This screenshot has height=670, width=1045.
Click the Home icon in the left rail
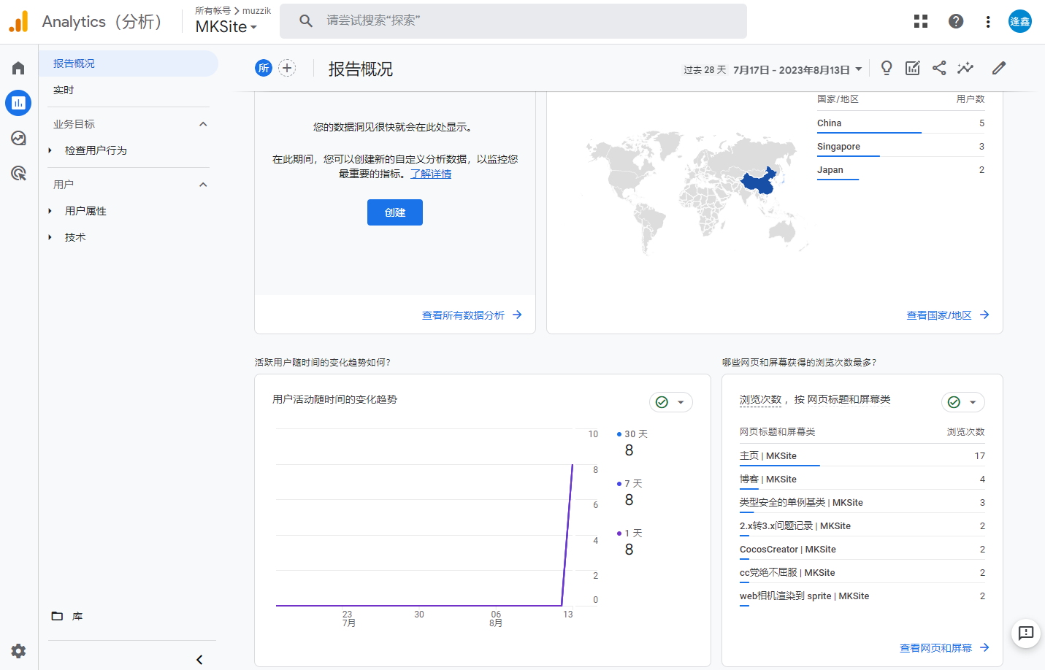18,68
